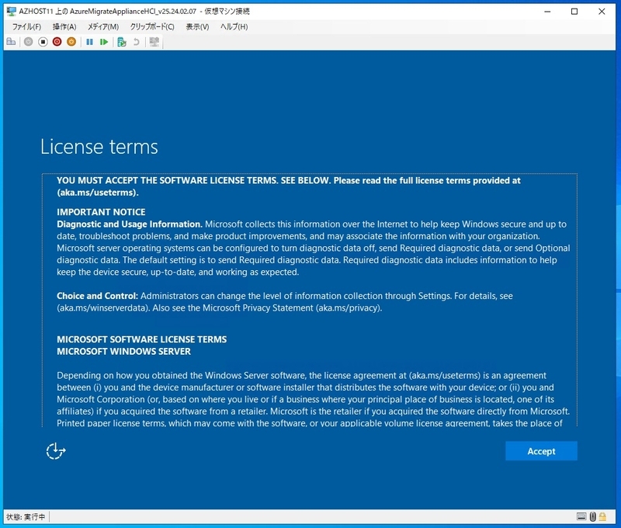Minimize the VM connection window

pos(547,12)
